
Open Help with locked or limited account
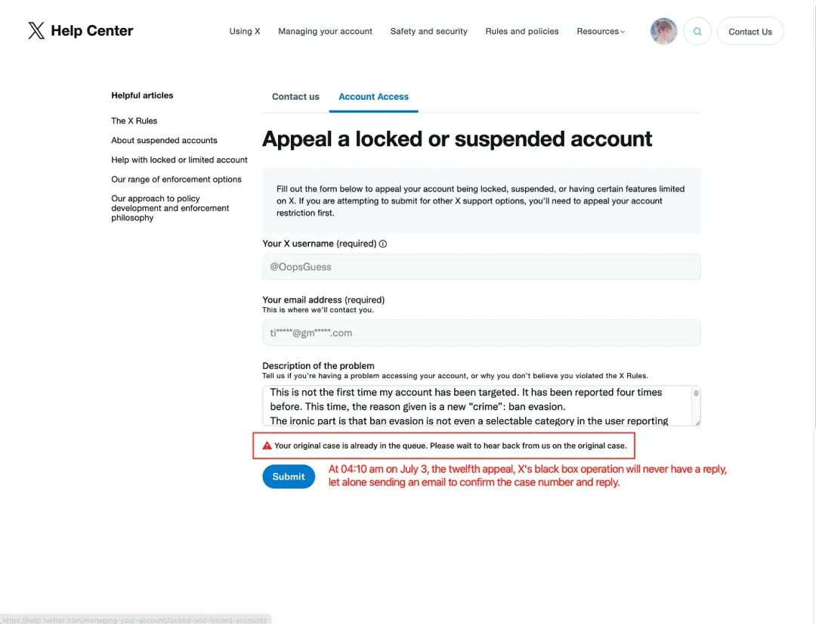coord(179,160)
